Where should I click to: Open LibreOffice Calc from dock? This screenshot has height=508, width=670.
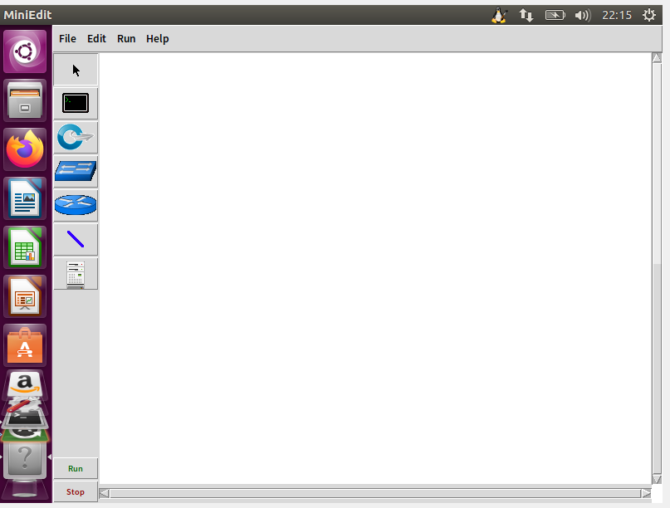[x=25, y=248]
